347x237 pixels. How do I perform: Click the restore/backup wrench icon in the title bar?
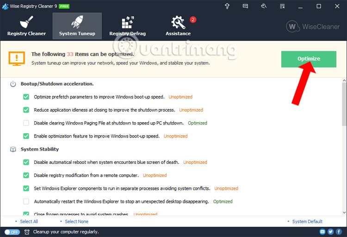click(x=264, y=6)
